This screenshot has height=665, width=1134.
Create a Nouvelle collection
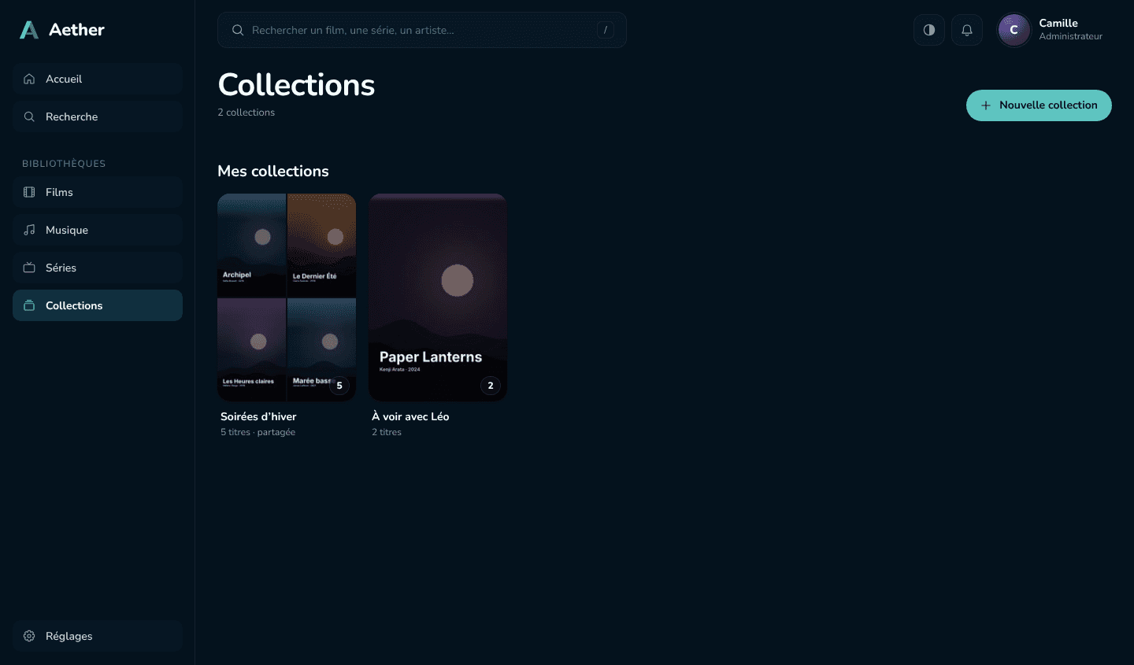[x=1039, y=105]
